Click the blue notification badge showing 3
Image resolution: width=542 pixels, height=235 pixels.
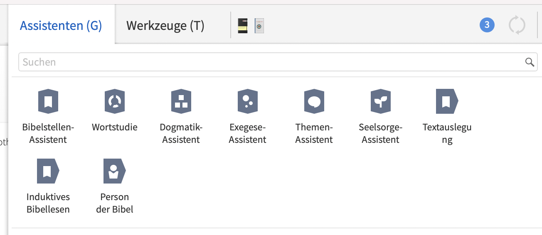487,25
